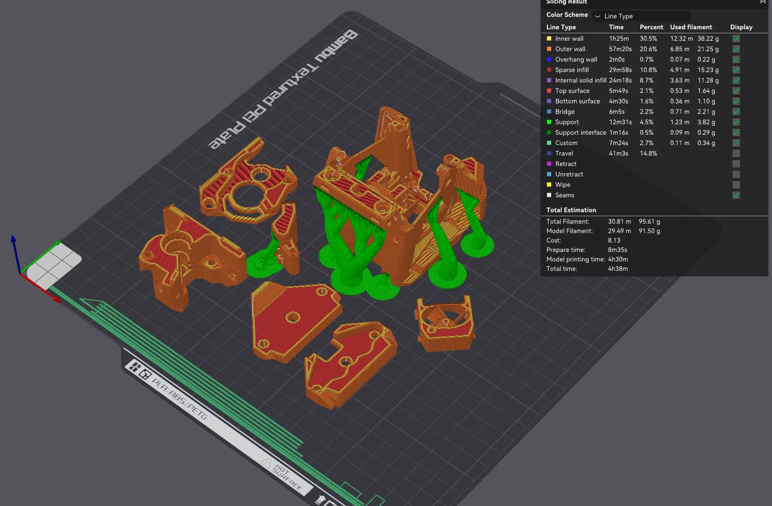The image size is (772, 506).
Task: Click the total filament weight 95.61 g
Action: pos(649,221)
